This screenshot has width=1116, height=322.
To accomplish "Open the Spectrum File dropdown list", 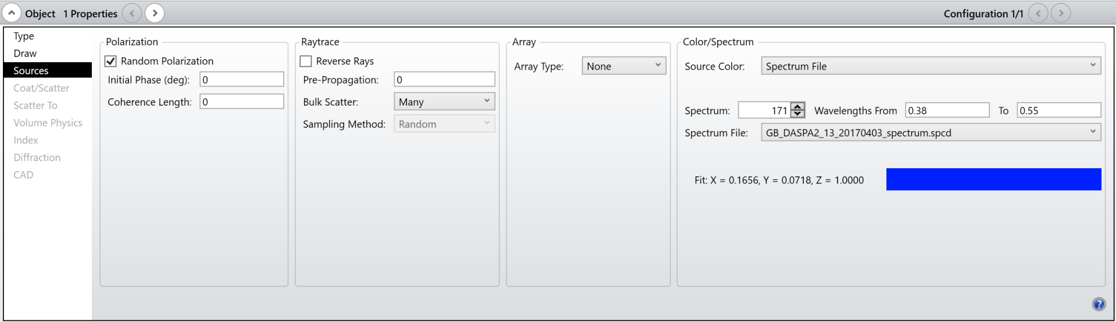I will tap(931, 132).
